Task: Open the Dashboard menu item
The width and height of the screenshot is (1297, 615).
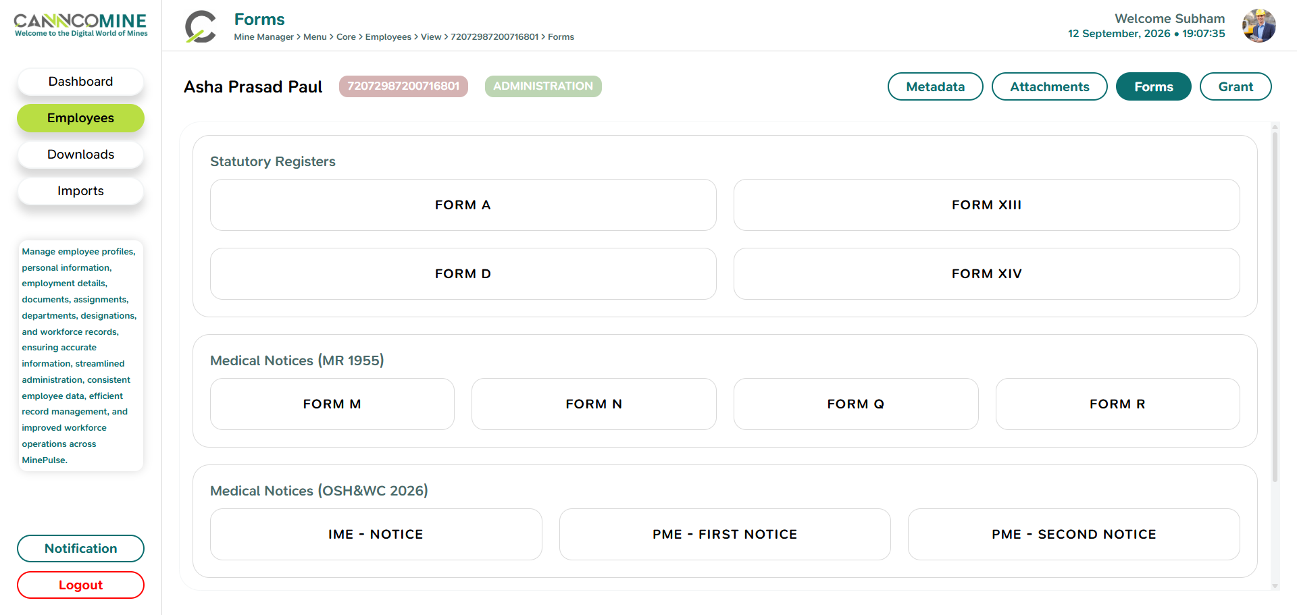Action: 80,82
